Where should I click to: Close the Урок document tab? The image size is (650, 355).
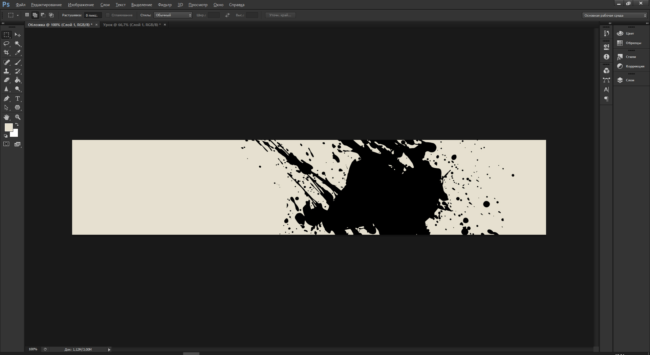[165, 25]
